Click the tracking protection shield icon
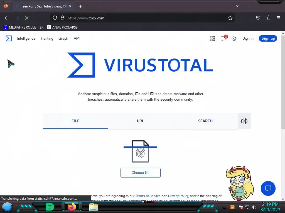 pos(55,18)
